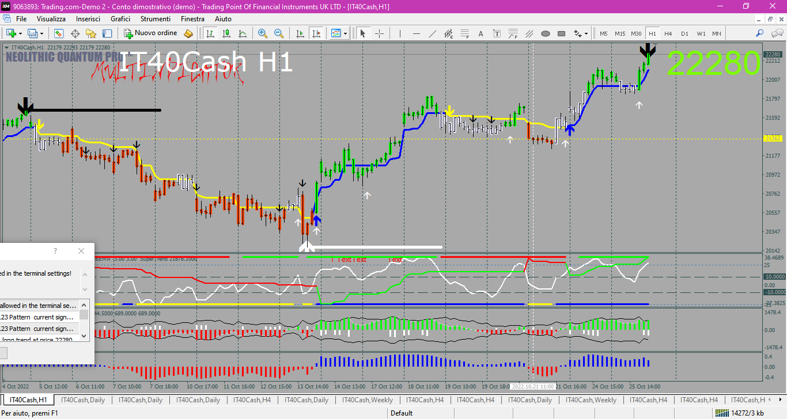Switch to candlestick chart mode
The image size is (787, 419).
(227, 33)
